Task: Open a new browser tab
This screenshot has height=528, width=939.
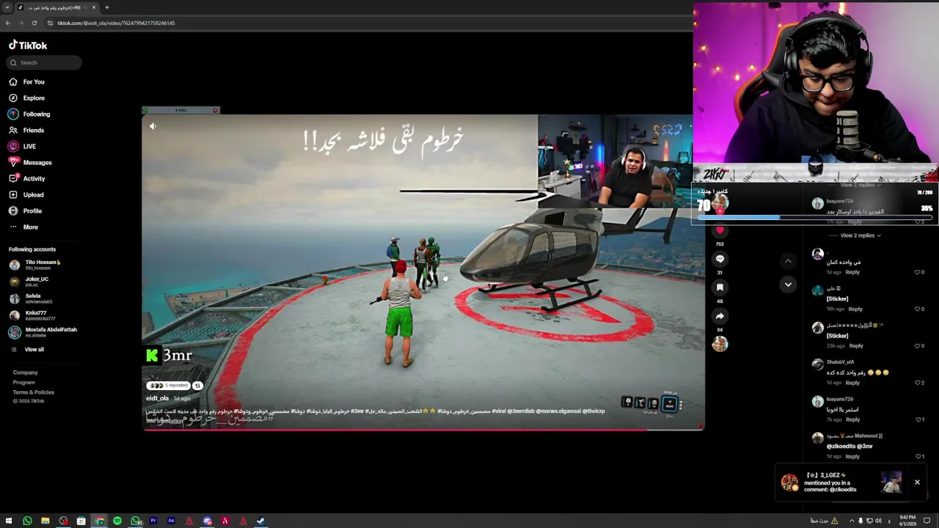Action: 107,7
